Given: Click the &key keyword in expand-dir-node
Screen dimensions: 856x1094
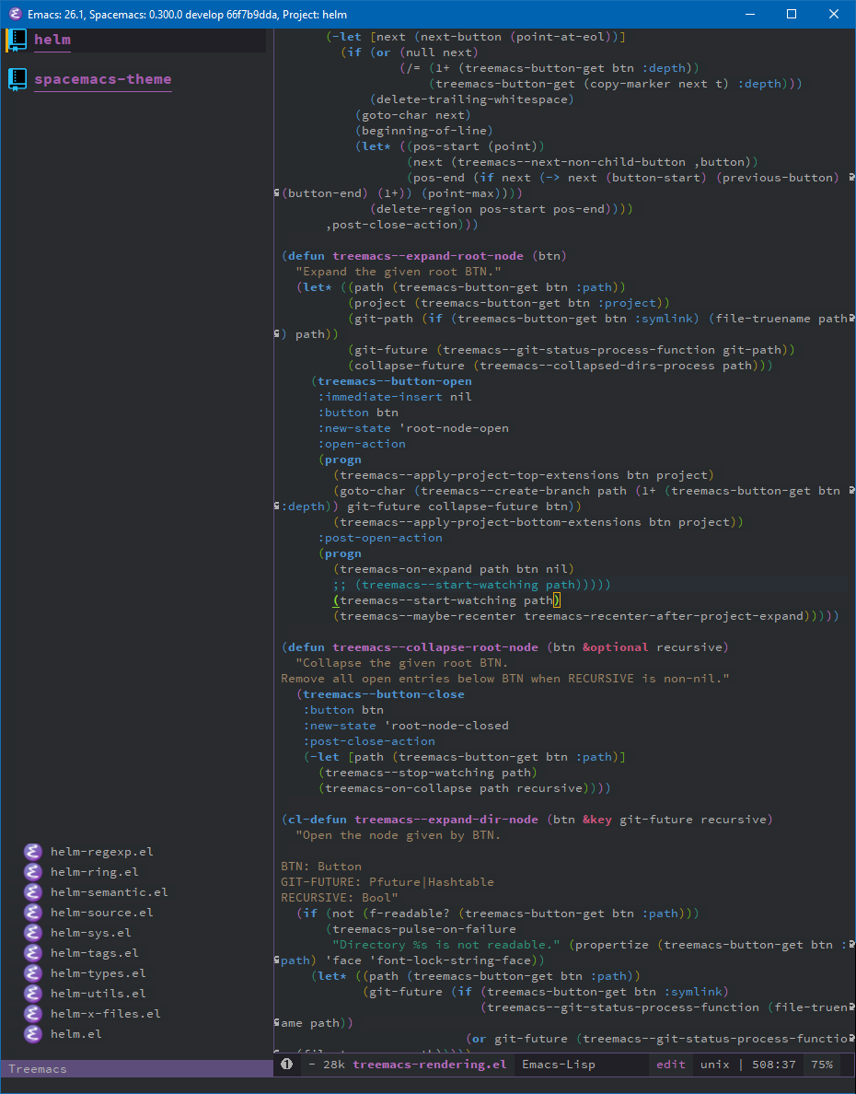Looking at the screenshot, I should pyautogui.click(x=597, y=820).
